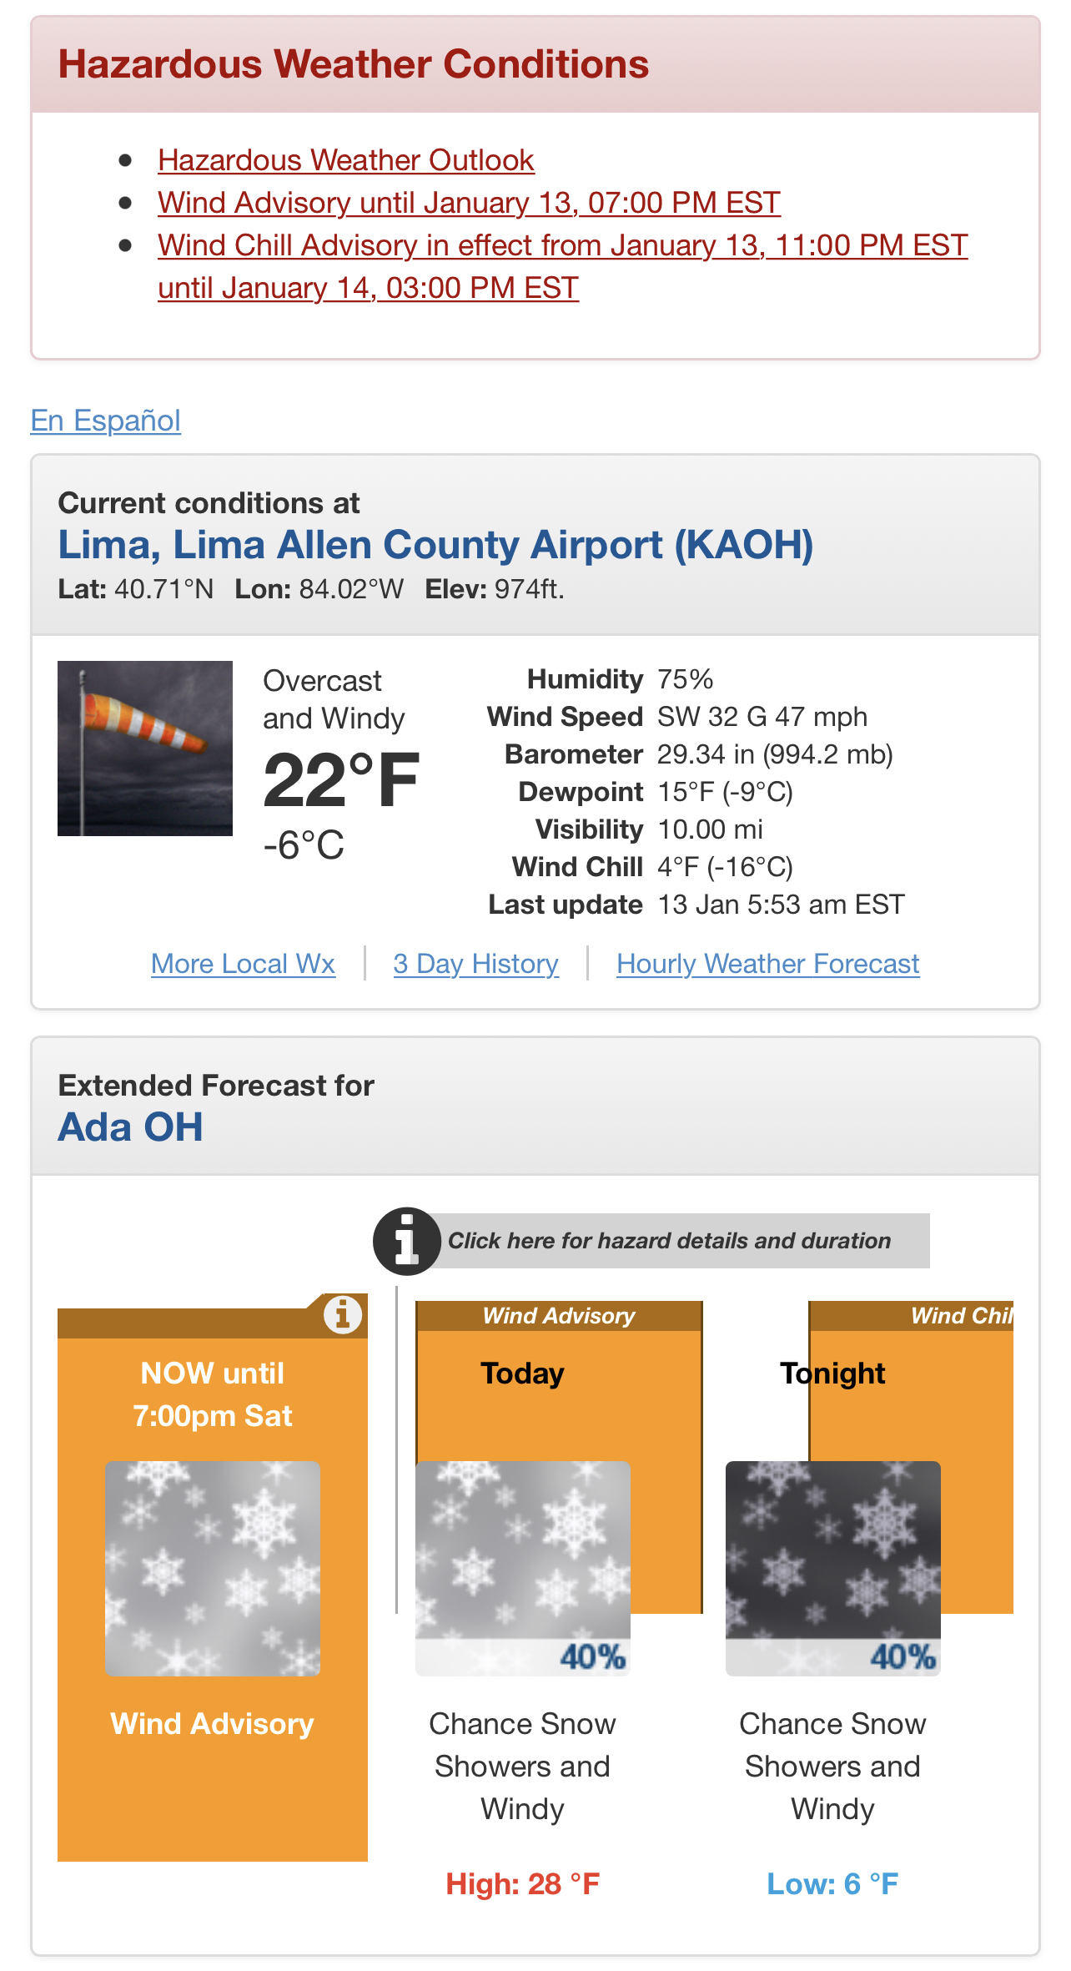Click the Wind Chill label above Tonight
This screenshot has height=1971, width=1071.
pos(962,1316)
